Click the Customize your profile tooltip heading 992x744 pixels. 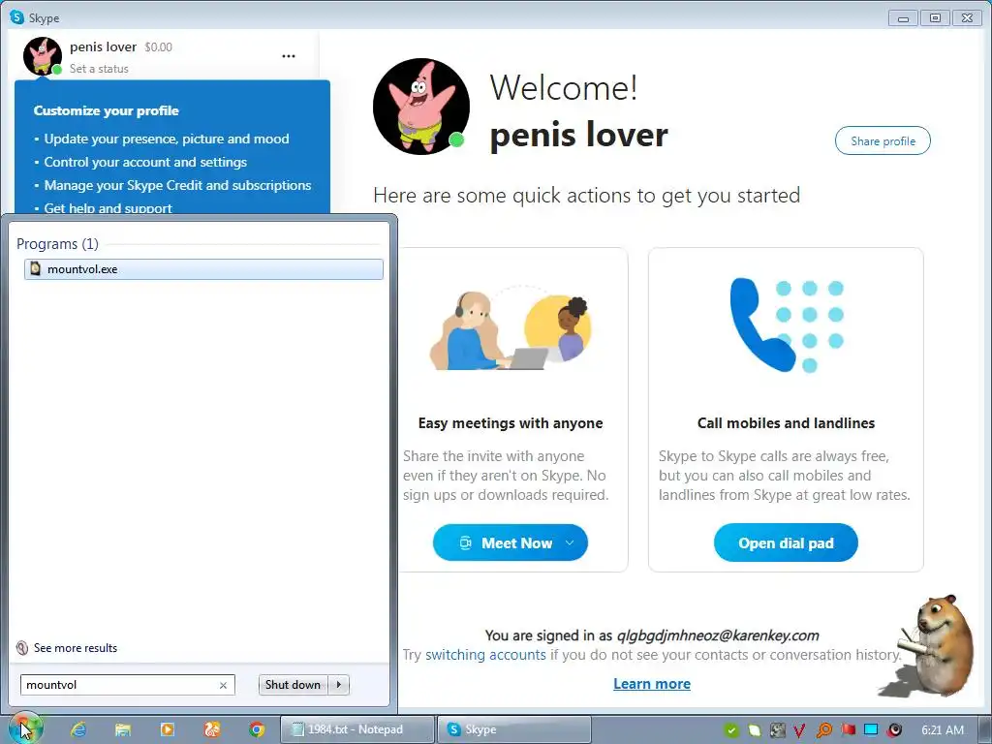[107, 110]
